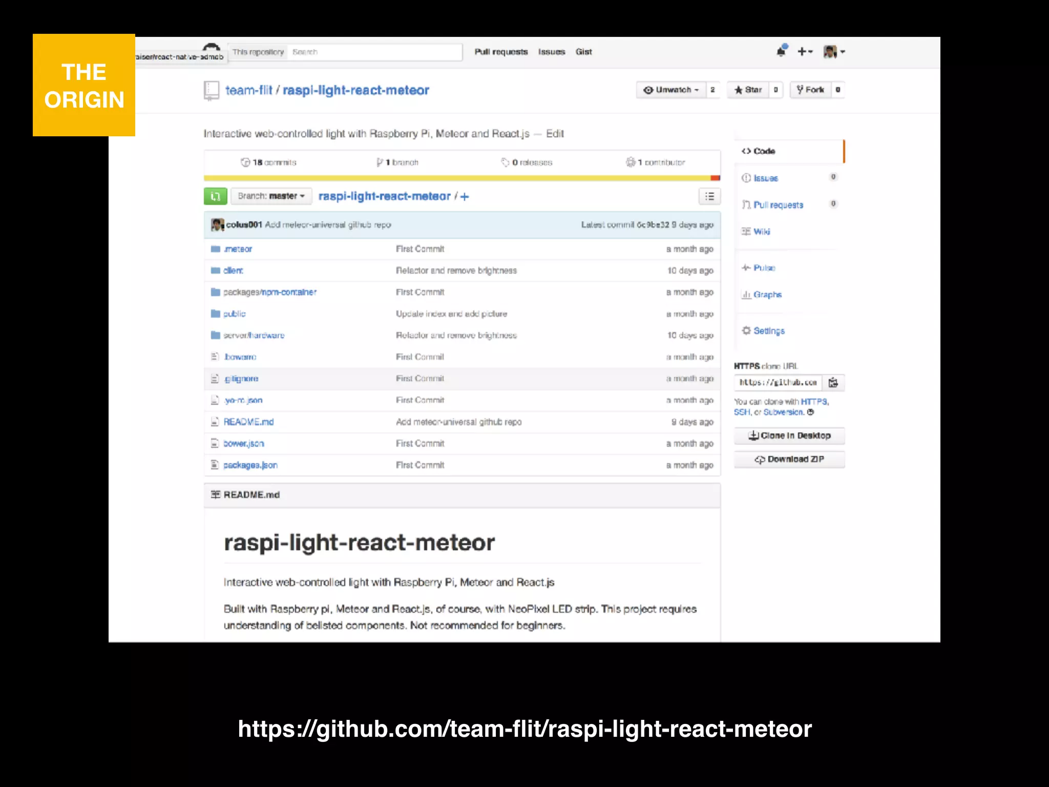The height and width of the screenshot is (787, 1049).
Task: Open the packages.json file
Action: click(250, 465)
